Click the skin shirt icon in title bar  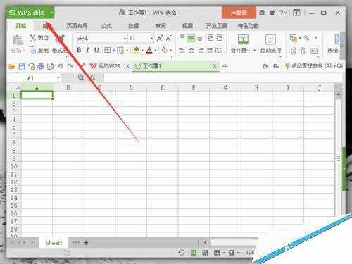pos(272,13)
